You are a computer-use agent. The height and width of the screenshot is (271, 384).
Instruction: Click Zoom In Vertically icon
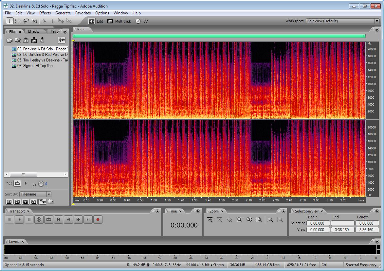pyautogui.click(x=270, y=220)
